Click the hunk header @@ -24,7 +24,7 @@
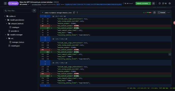Image resolution: width=175 pixels, height=91 pixels. coord(59,16)
